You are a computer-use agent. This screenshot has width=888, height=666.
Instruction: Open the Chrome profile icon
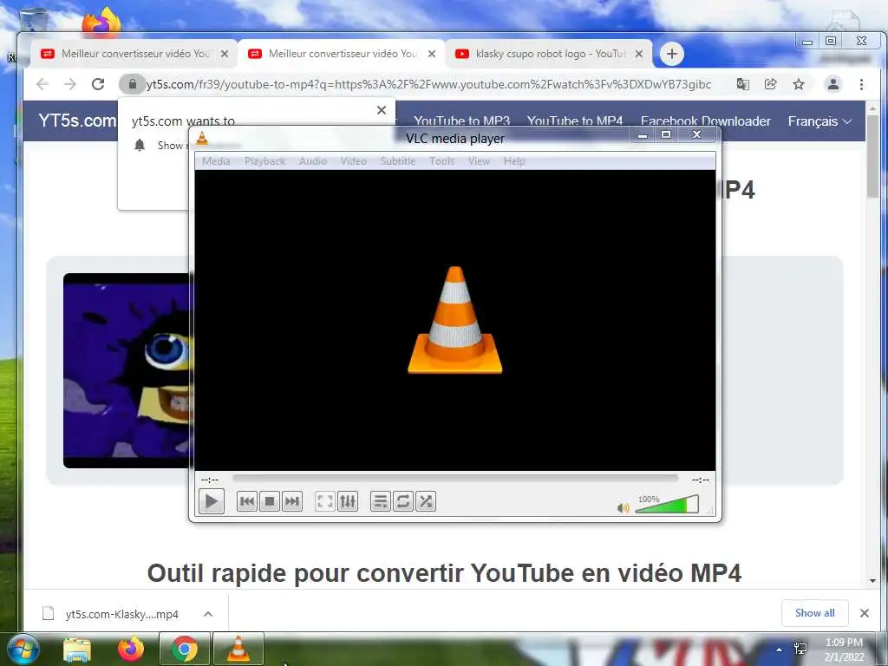(x=833, y=84)
